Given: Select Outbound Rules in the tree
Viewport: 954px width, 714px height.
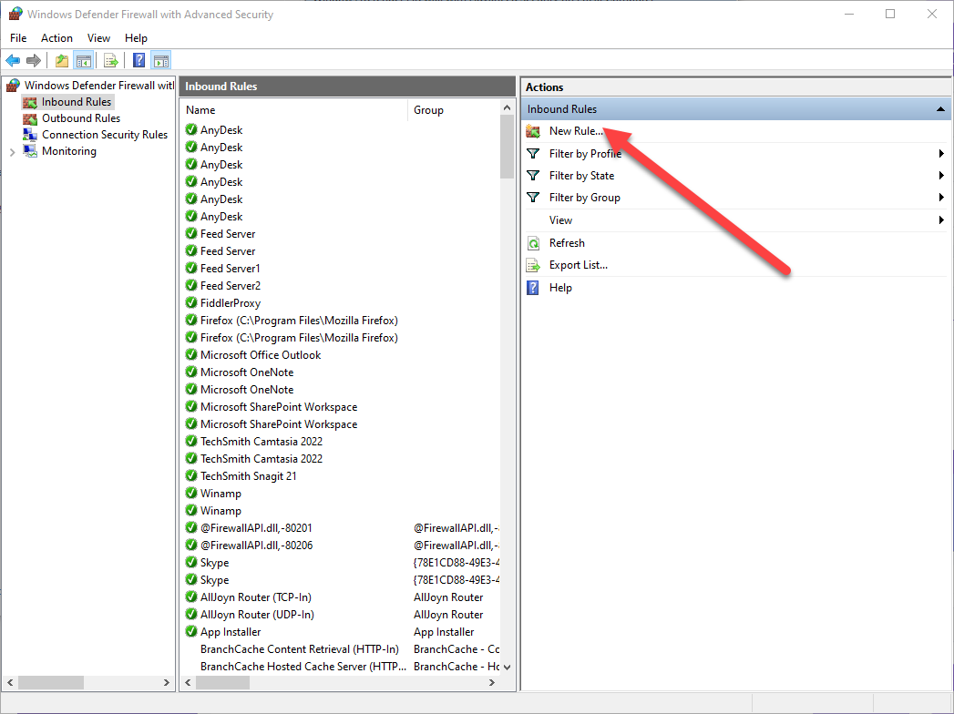Looking at the screenshot, I should point(80,118).
